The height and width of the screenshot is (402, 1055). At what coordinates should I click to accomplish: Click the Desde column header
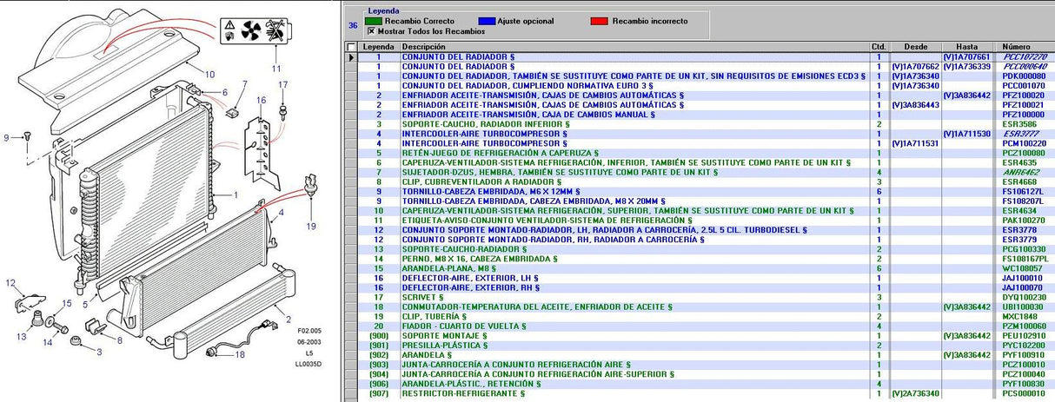(915, 47)
